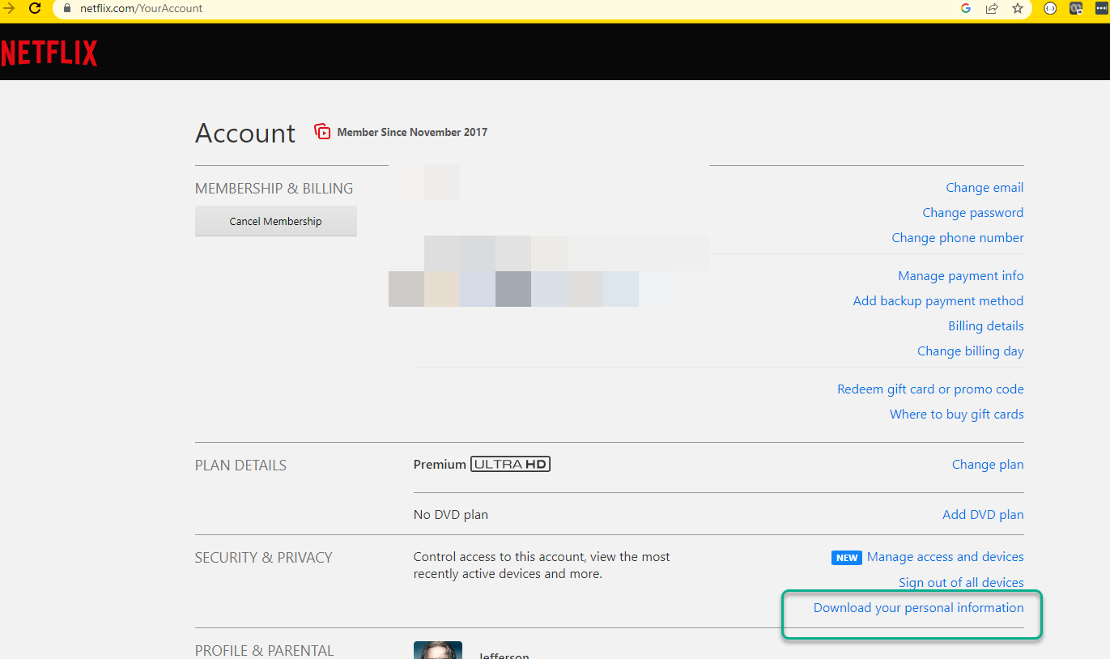Image resolution: width=1110 pixels, height=659 pixels.
Task: Click the PLAN DETAILS section label
Action: (x=240, y=466)
